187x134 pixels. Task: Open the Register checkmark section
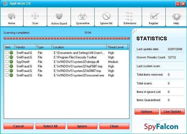(x=154, y=17)
